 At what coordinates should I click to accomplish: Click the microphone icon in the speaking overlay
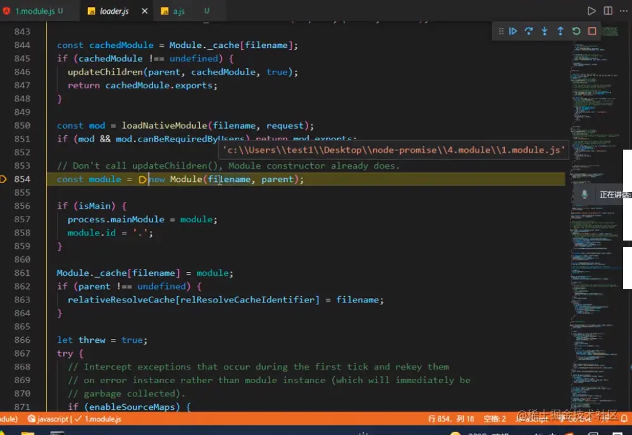584,194
